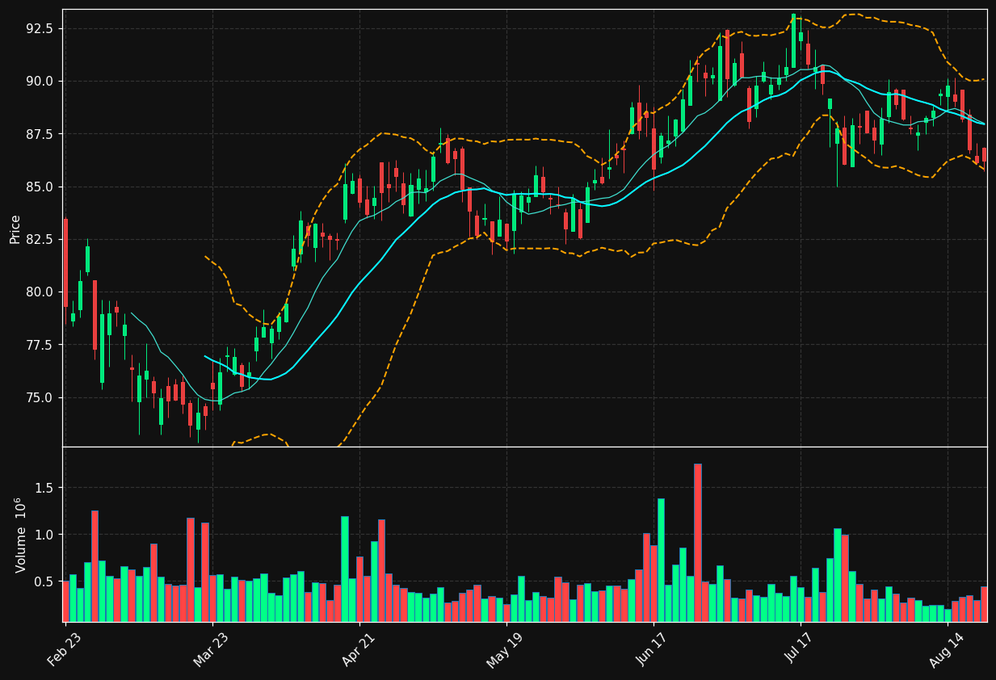Click the 80.0 price axis value
Screen dimensions: 996x680
point(40,292)
